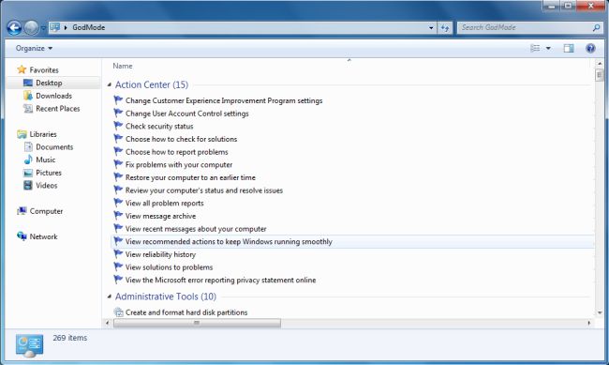Click the Favorites star icon
This screenshot has width=609, height=365.
22,69
